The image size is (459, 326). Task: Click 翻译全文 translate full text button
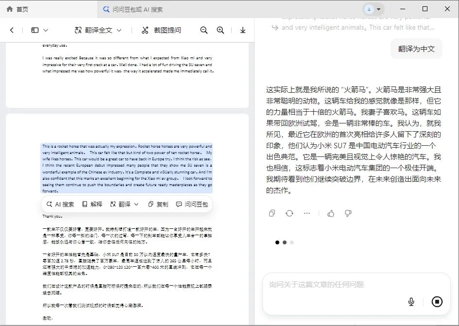click(94, 30)
